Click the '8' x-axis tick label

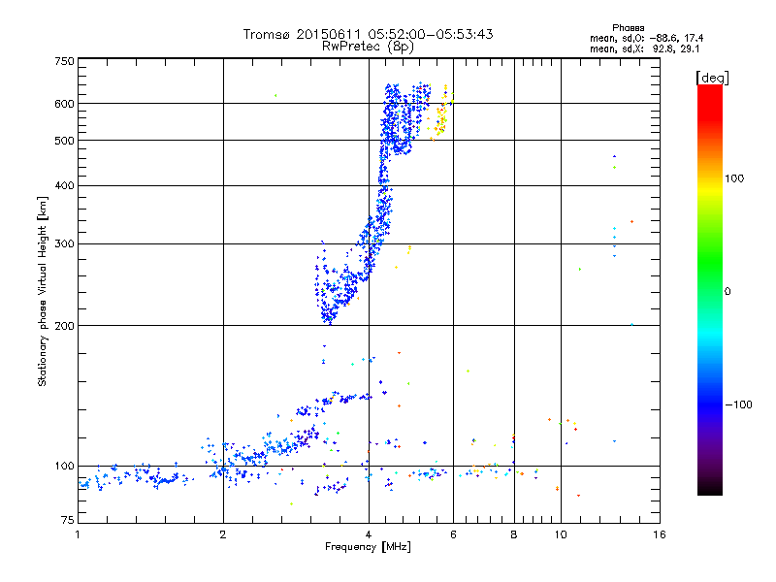coord(514,534)
